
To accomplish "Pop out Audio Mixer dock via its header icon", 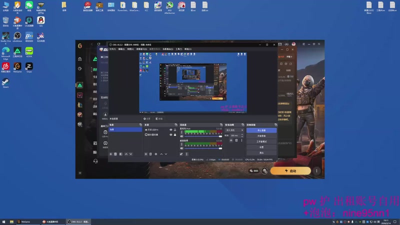I will pos(221,124).
